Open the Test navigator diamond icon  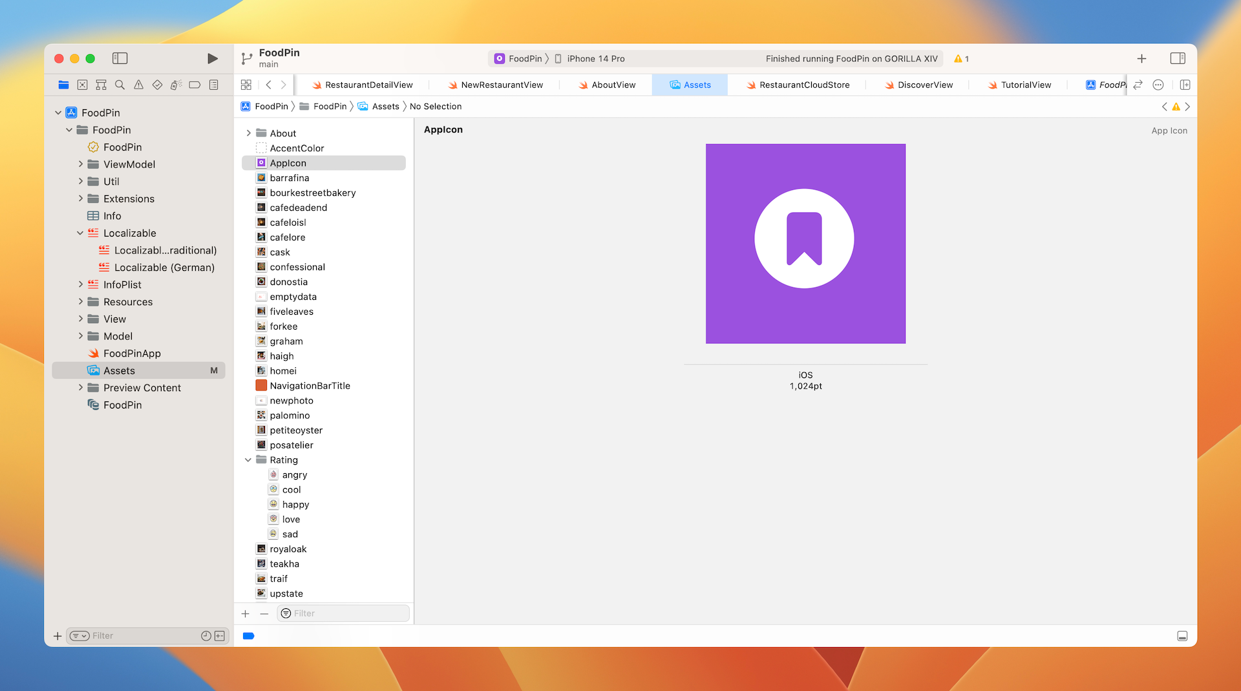(156, 85)
